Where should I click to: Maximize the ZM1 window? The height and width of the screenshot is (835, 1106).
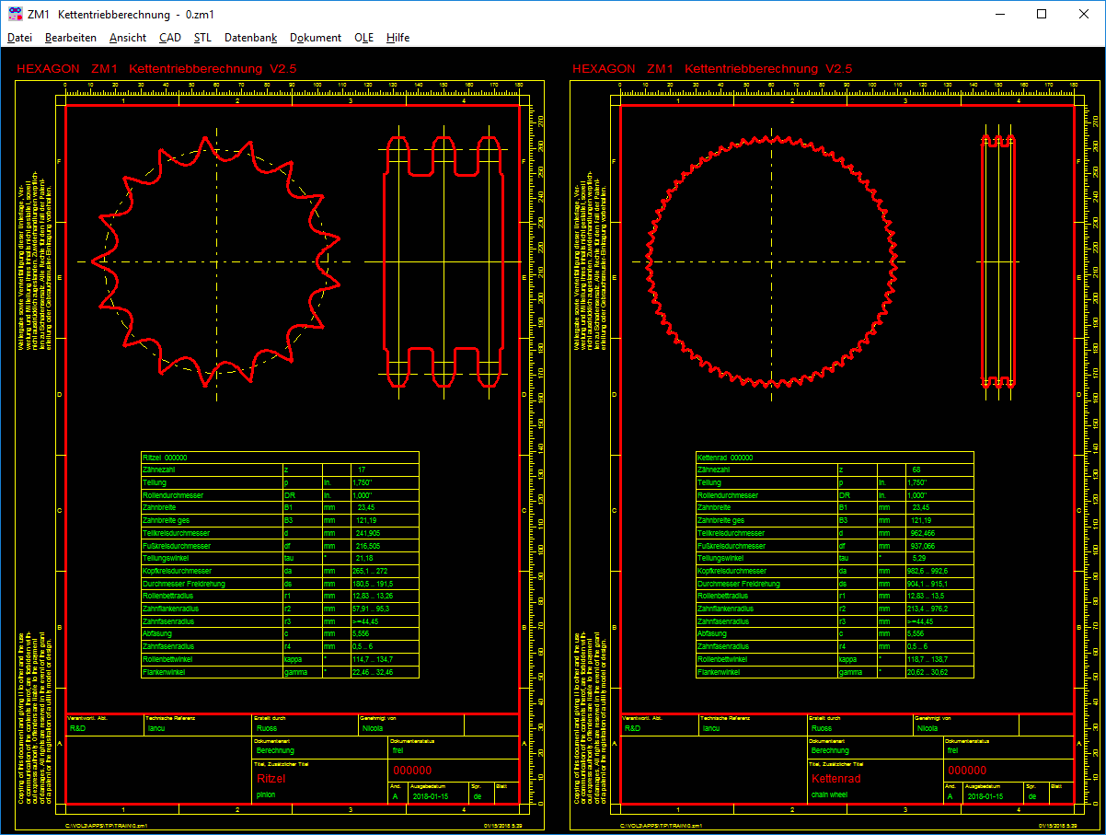[1041, 15]
